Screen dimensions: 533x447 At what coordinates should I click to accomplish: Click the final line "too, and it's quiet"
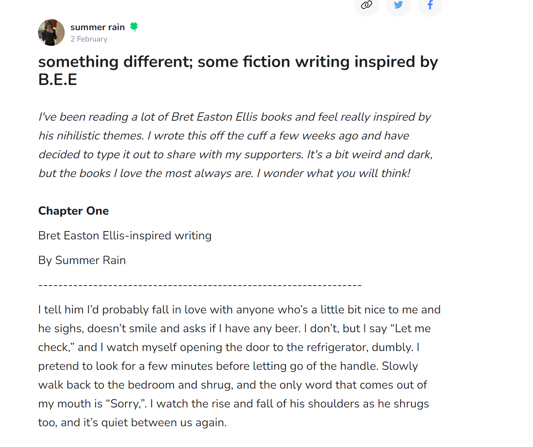(x=132, y=422)
